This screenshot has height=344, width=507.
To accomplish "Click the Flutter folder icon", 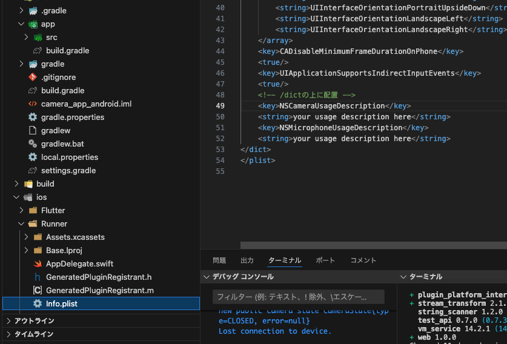I will (x=33, y=211).
